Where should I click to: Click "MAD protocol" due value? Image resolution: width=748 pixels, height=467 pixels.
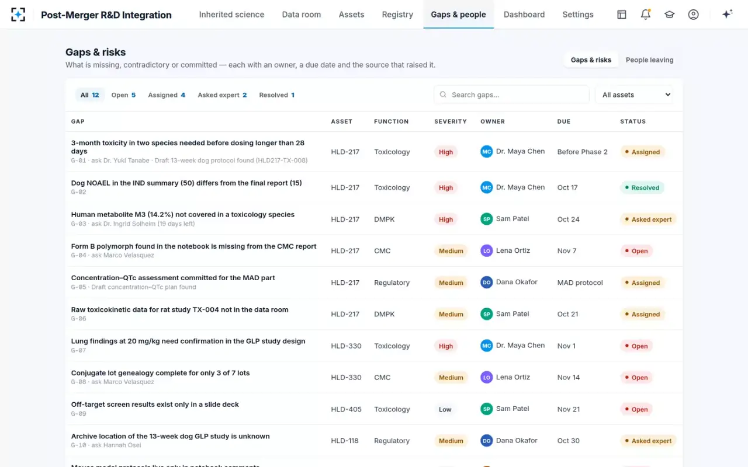(x=580, y=283)
